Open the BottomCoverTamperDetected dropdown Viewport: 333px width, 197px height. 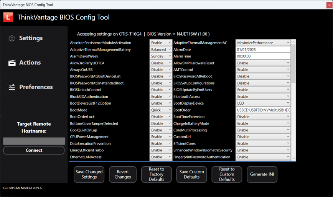click(161, 123)
